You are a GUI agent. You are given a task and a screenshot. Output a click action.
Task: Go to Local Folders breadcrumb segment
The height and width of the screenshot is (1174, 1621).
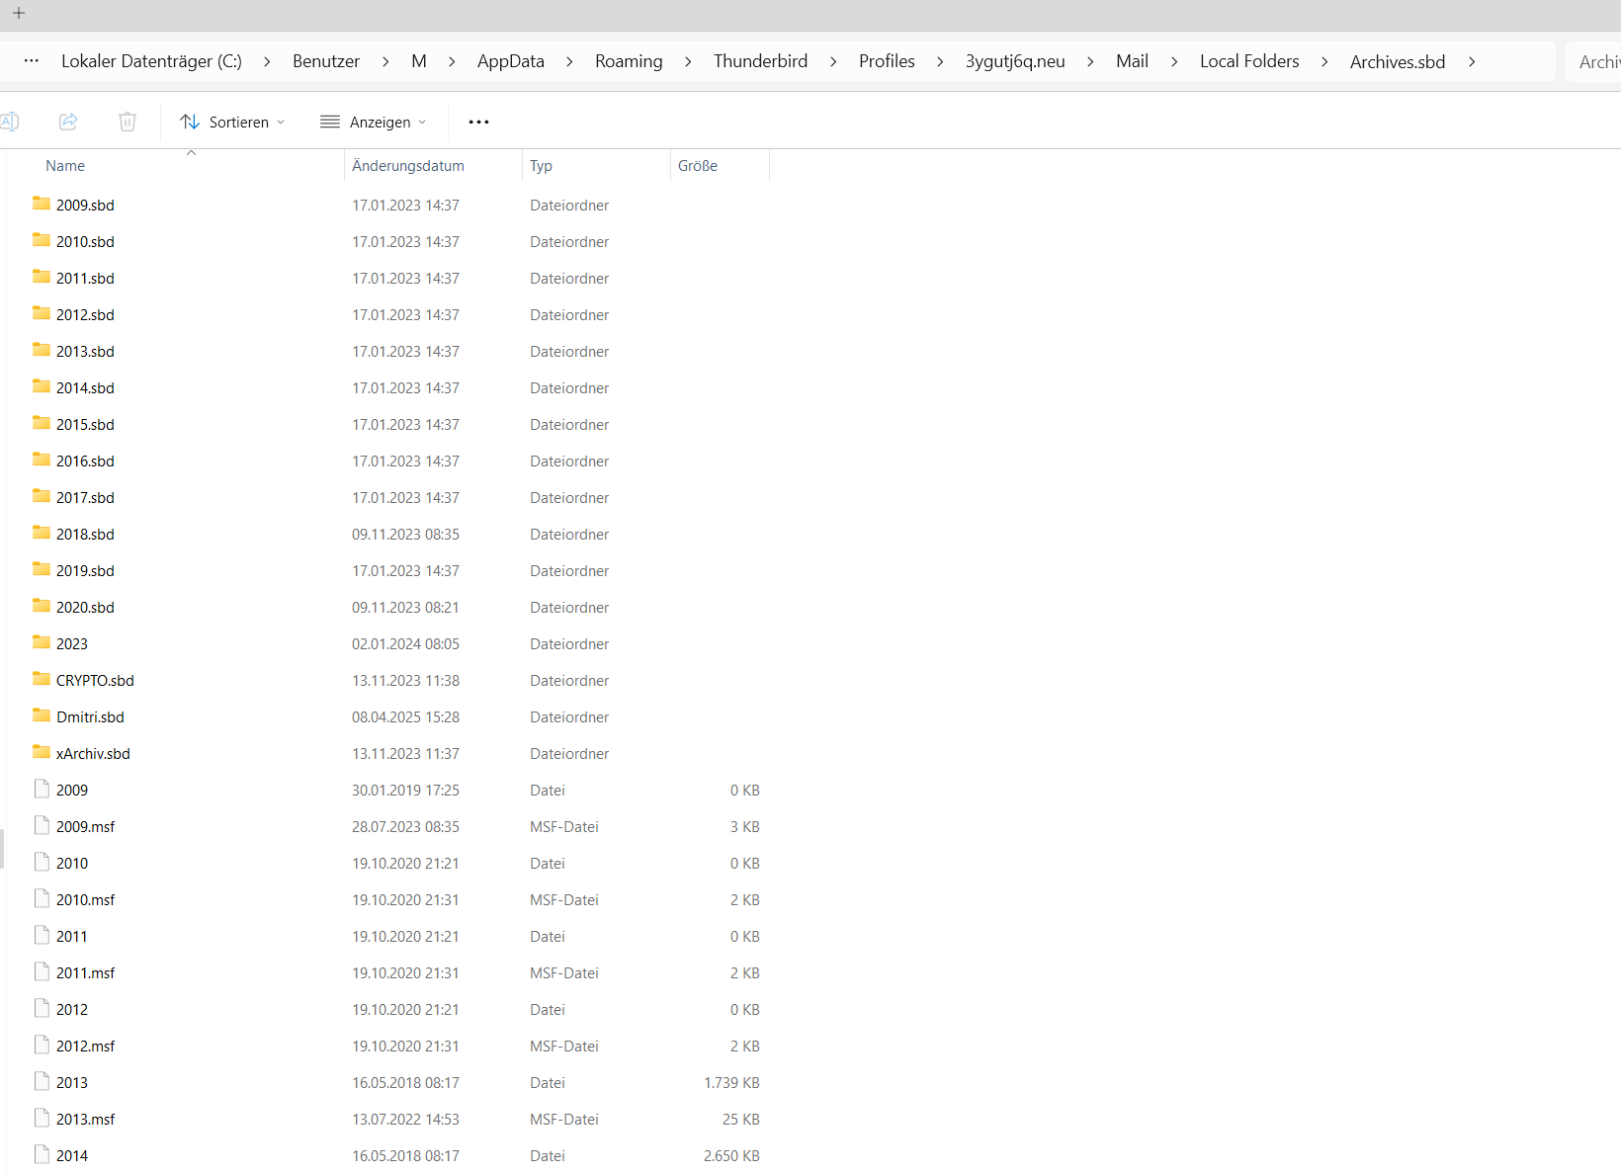(1249, 61)
